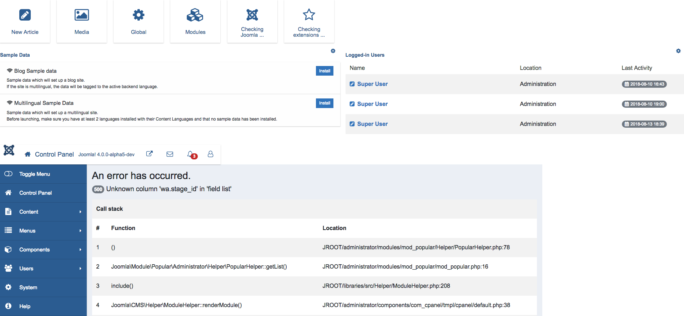This screenshot has width=684, height=316.
Task: Click the sidebar Control Panel home icon
Action: point(8,193)
